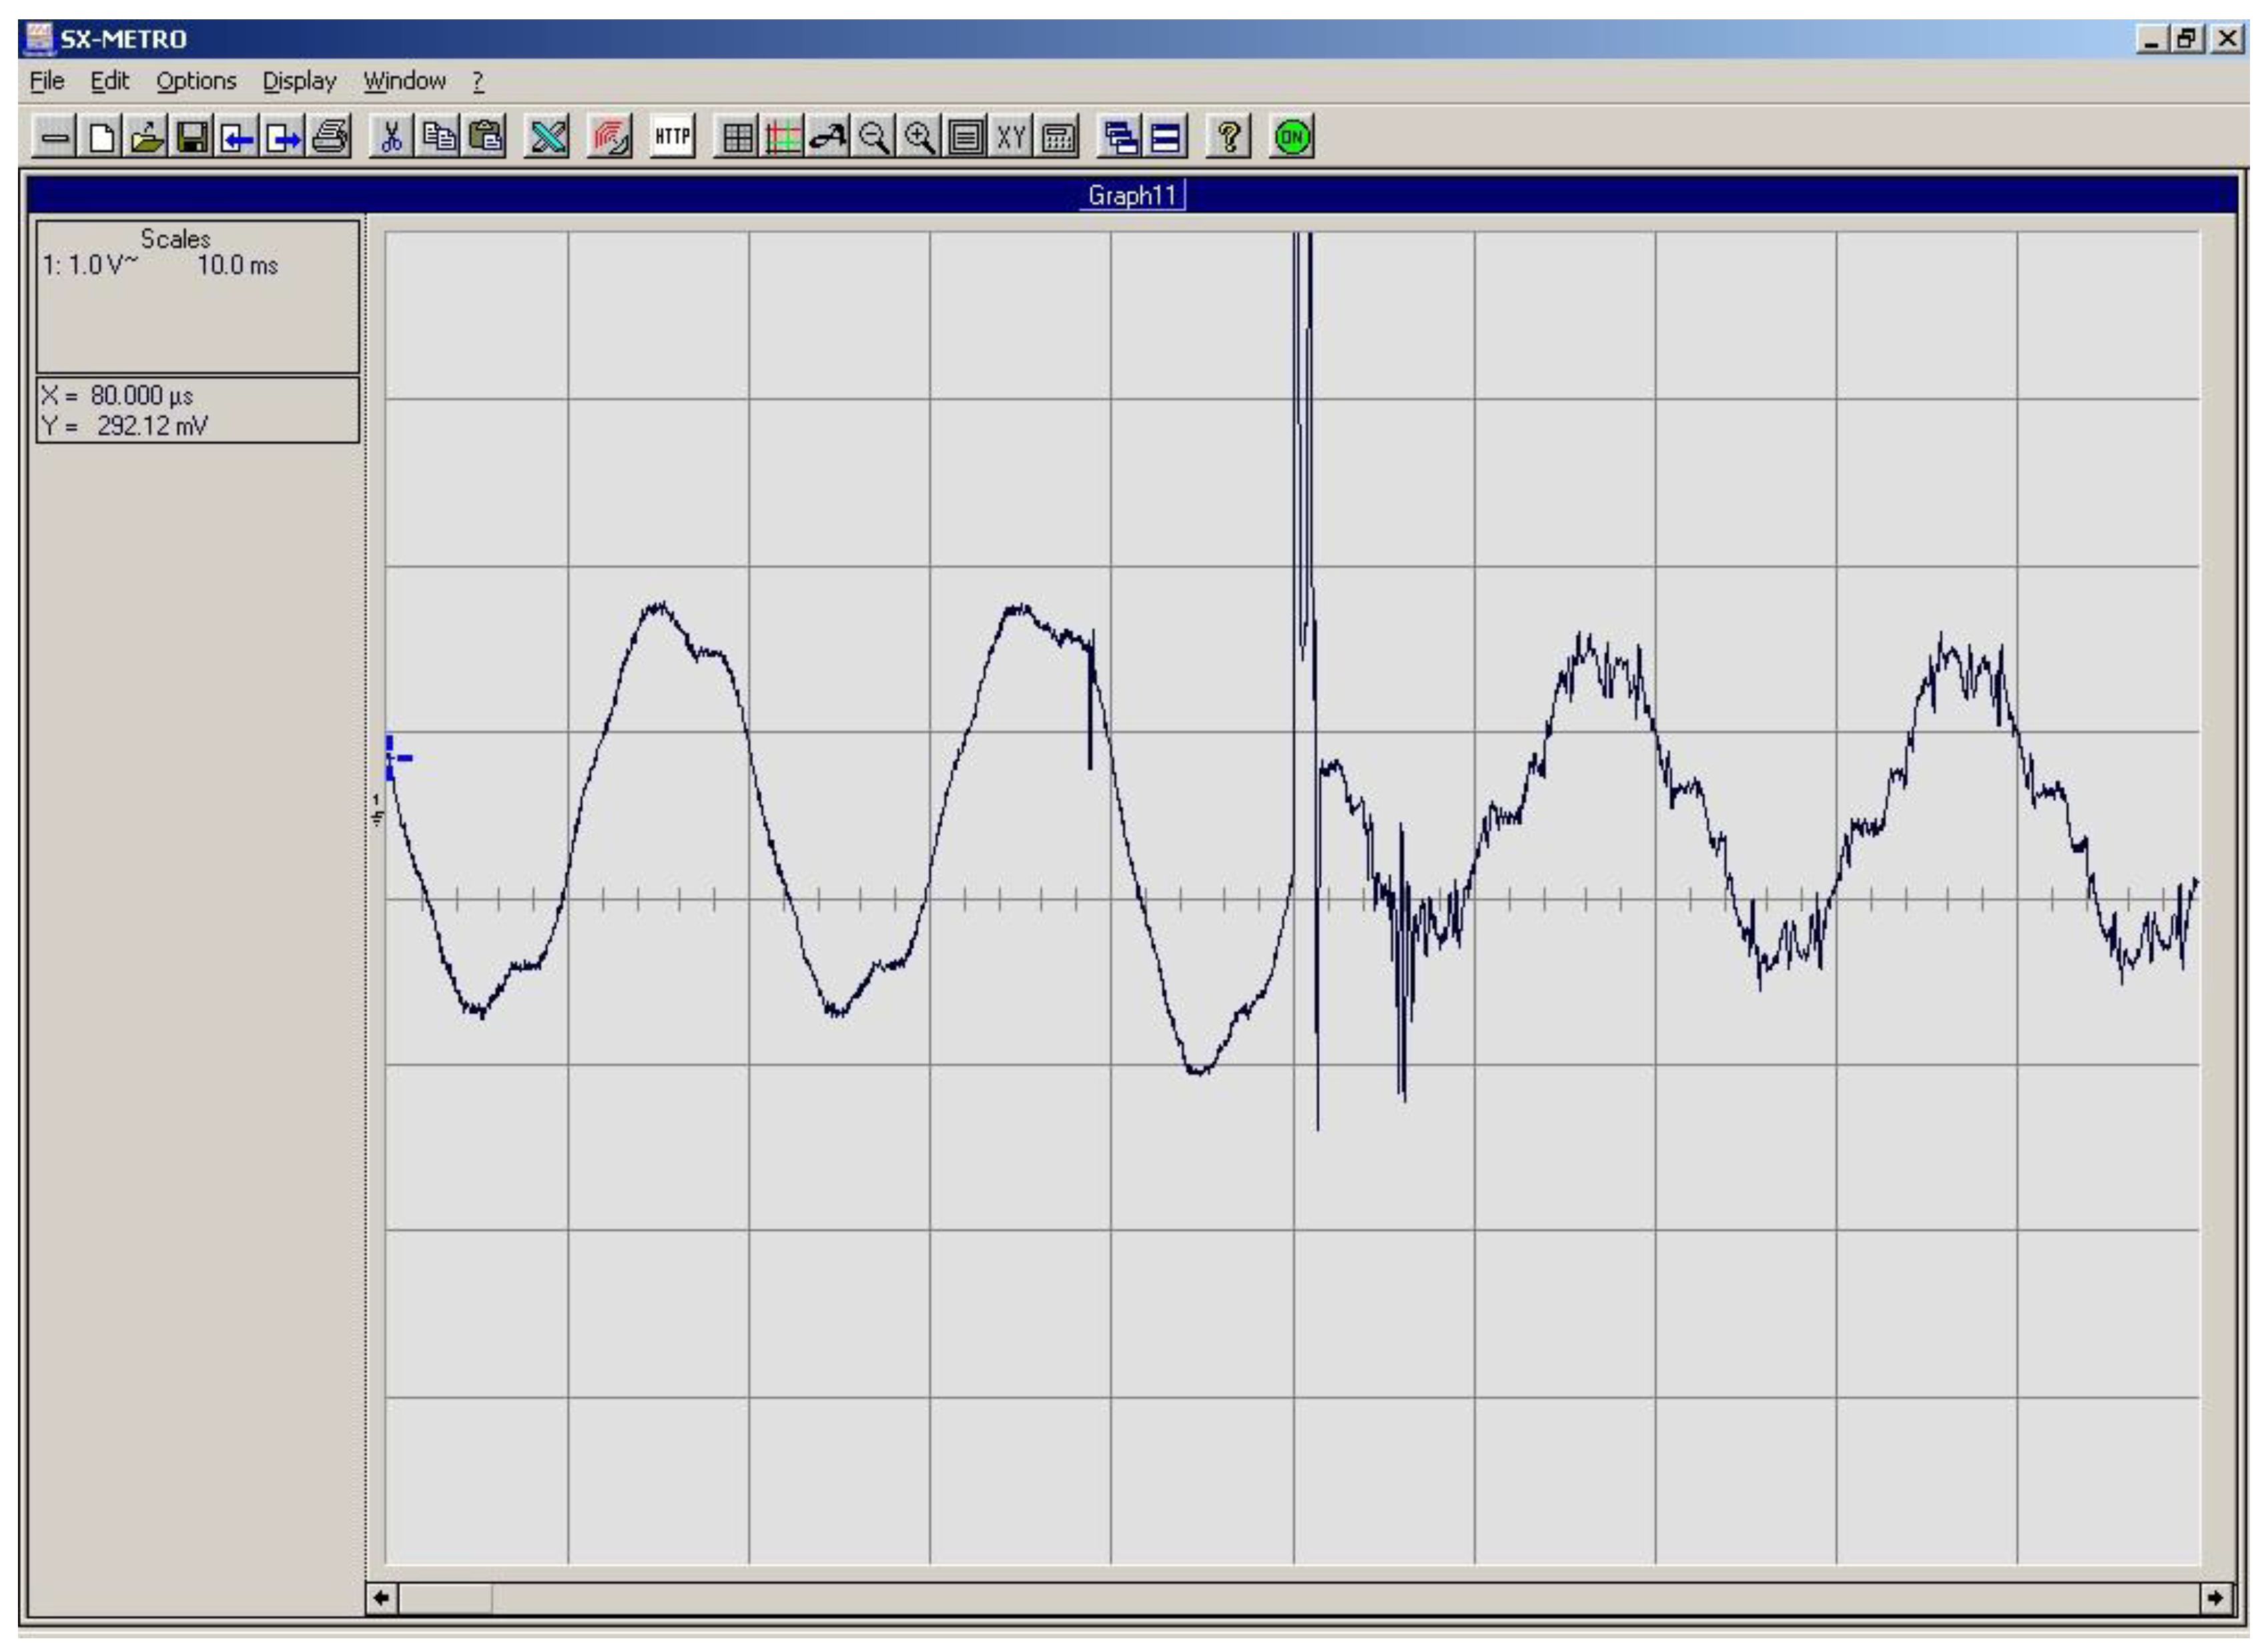Click the zoom in magnifier icon
Image resolution: width=2268 pixels, height=1651 pixels.
click(x=919, y=137)
